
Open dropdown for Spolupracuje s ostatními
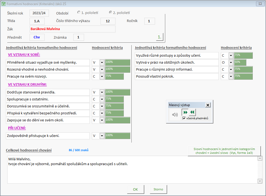102,99
